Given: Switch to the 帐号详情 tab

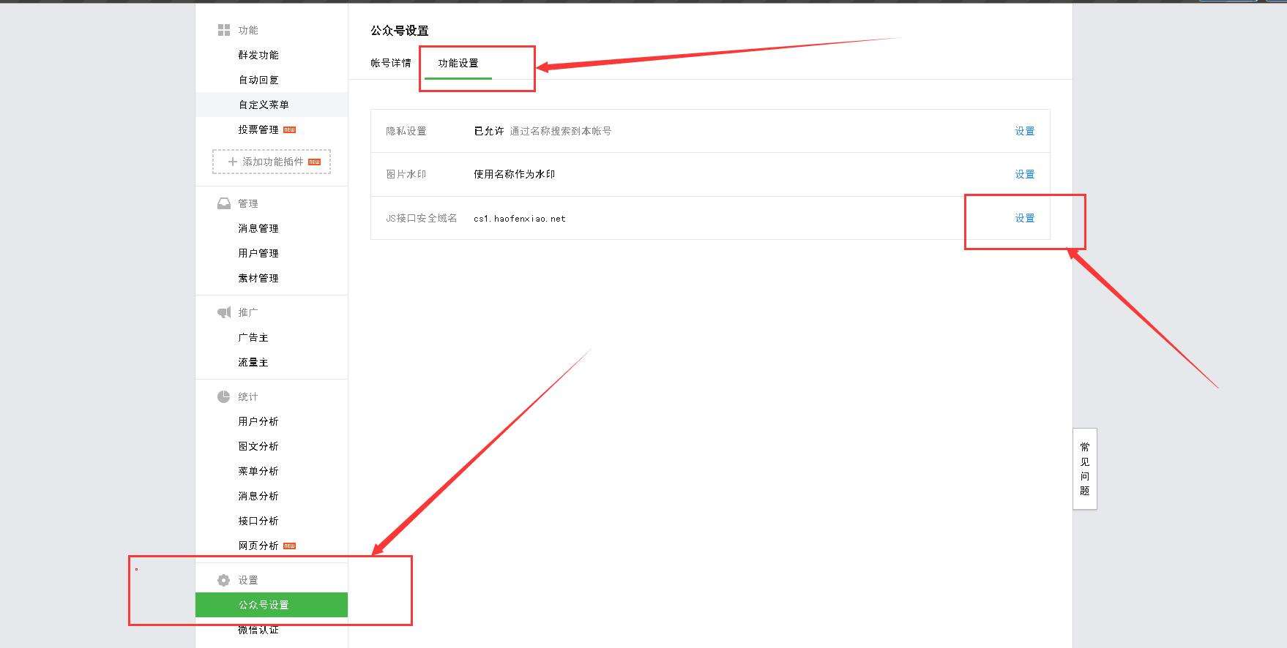Looking at the screenshot, I should point(391,63).
